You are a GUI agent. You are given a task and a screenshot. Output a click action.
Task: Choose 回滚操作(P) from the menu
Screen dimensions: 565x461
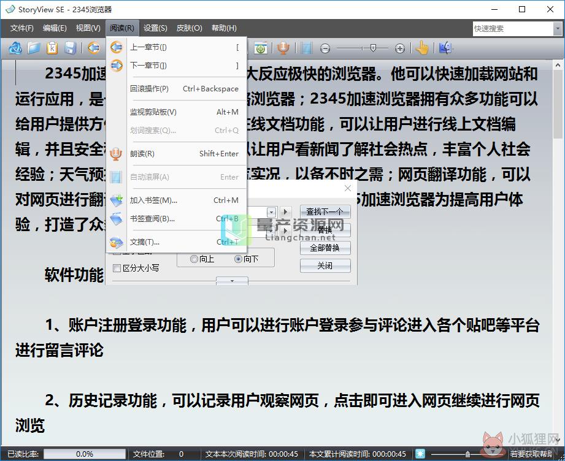click(177, 89)
